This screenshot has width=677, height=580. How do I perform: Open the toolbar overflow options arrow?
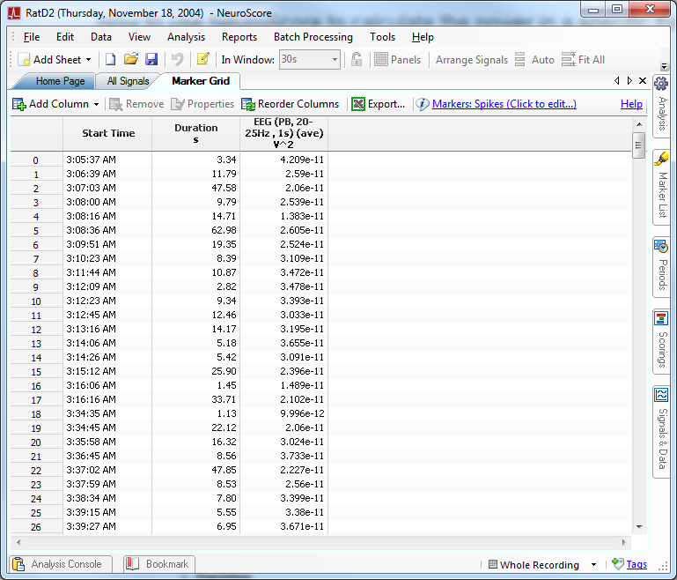664,66
